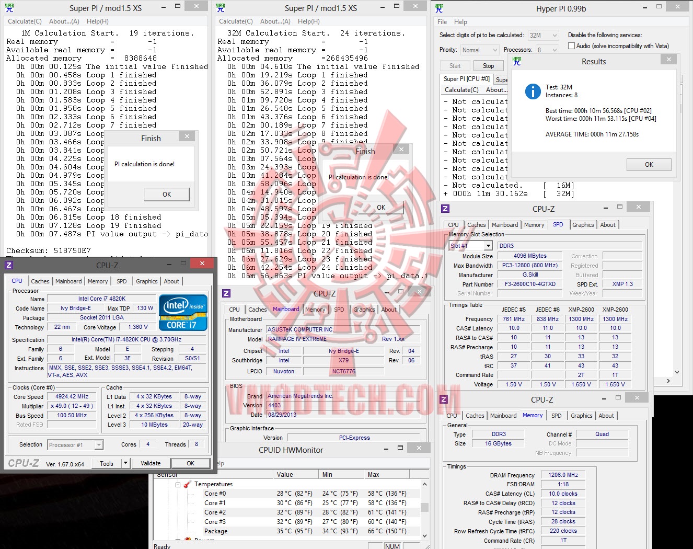Switch to Caches tab in CPU-Z window with Validate button
The width and height of the screenshot is (693, 549).
click(40, 281)
